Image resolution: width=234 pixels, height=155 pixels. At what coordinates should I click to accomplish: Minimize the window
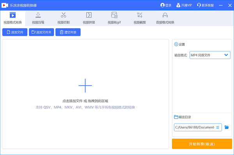[x=221, y=5]
